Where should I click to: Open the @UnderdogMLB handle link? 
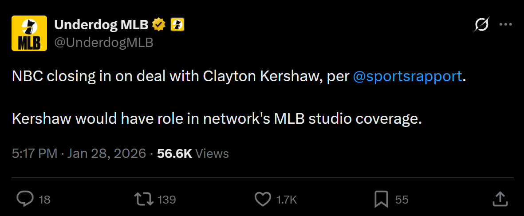(104, 42)
